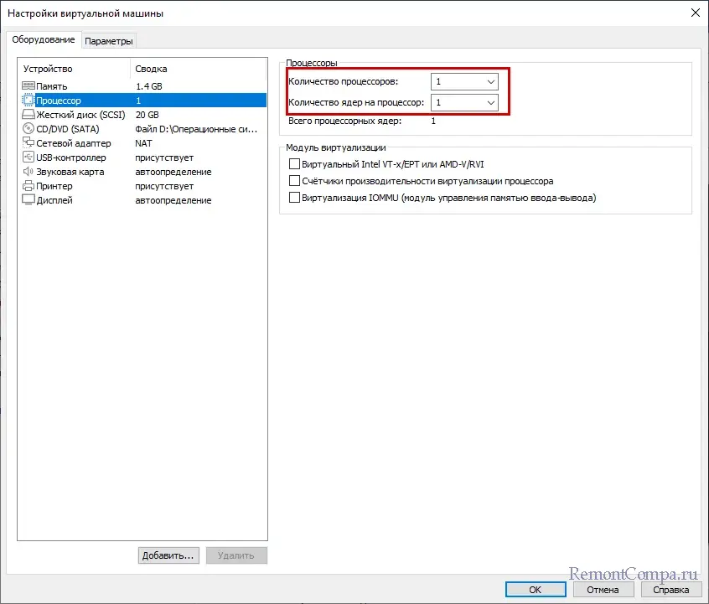The width and height of the screenshot is (709, 604).
Task: Select the Память memory device icon
Action: coord(28,86)
